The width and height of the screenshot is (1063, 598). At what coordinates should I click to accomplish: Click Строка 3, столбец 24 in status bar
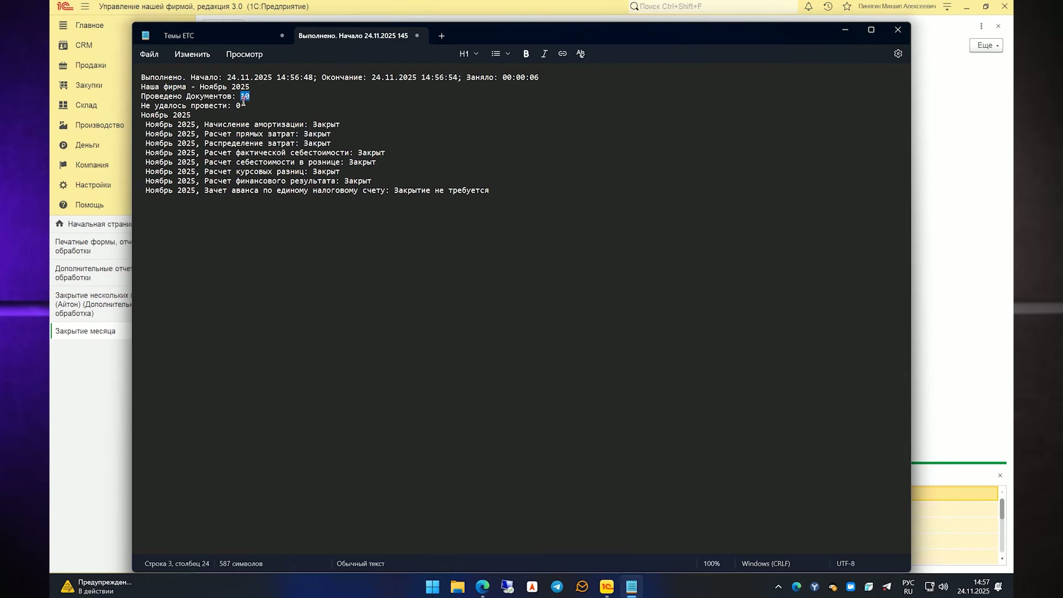(177, 564)
